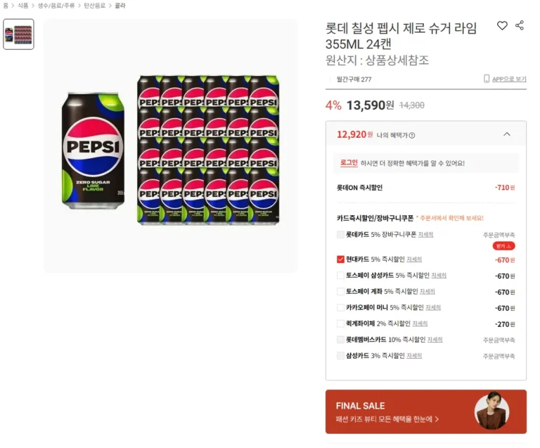
Task: Check 토스페이 삼성카드 5% 즉시할인
Action: [341, 276]
